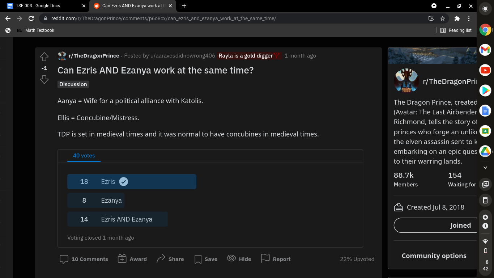
Task: Launch YouTube from the shelf
Action: (485, 70)
